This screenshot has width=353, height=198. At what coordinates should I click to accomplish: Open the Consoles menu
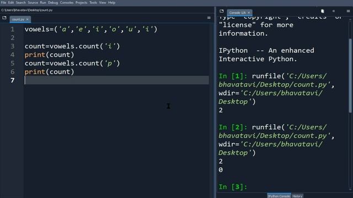point(67,3)
